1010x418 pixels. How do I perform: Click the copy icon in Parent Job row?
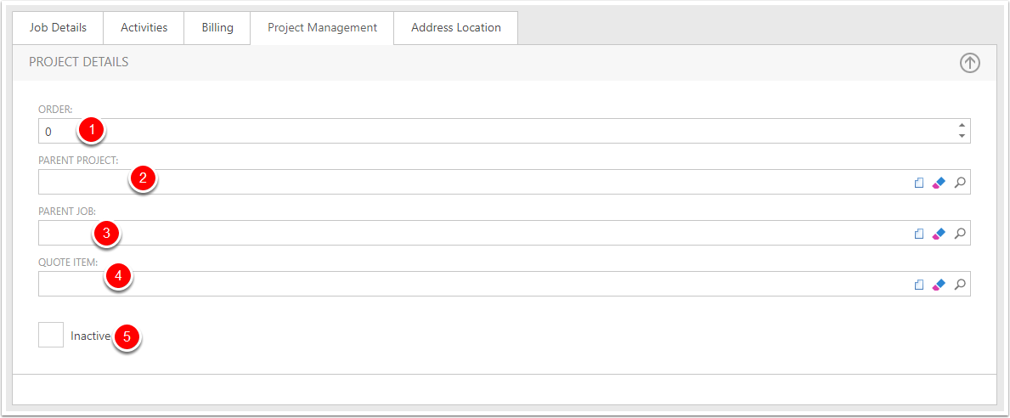point(918,234)
